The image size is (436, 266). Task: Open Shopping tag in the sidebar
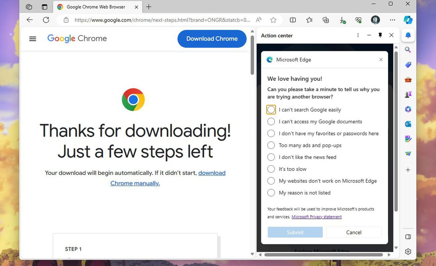[408, 65]
